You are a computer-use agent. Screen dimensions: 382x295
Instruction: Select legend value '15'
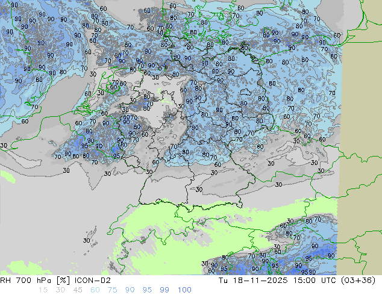coord(43,290)
